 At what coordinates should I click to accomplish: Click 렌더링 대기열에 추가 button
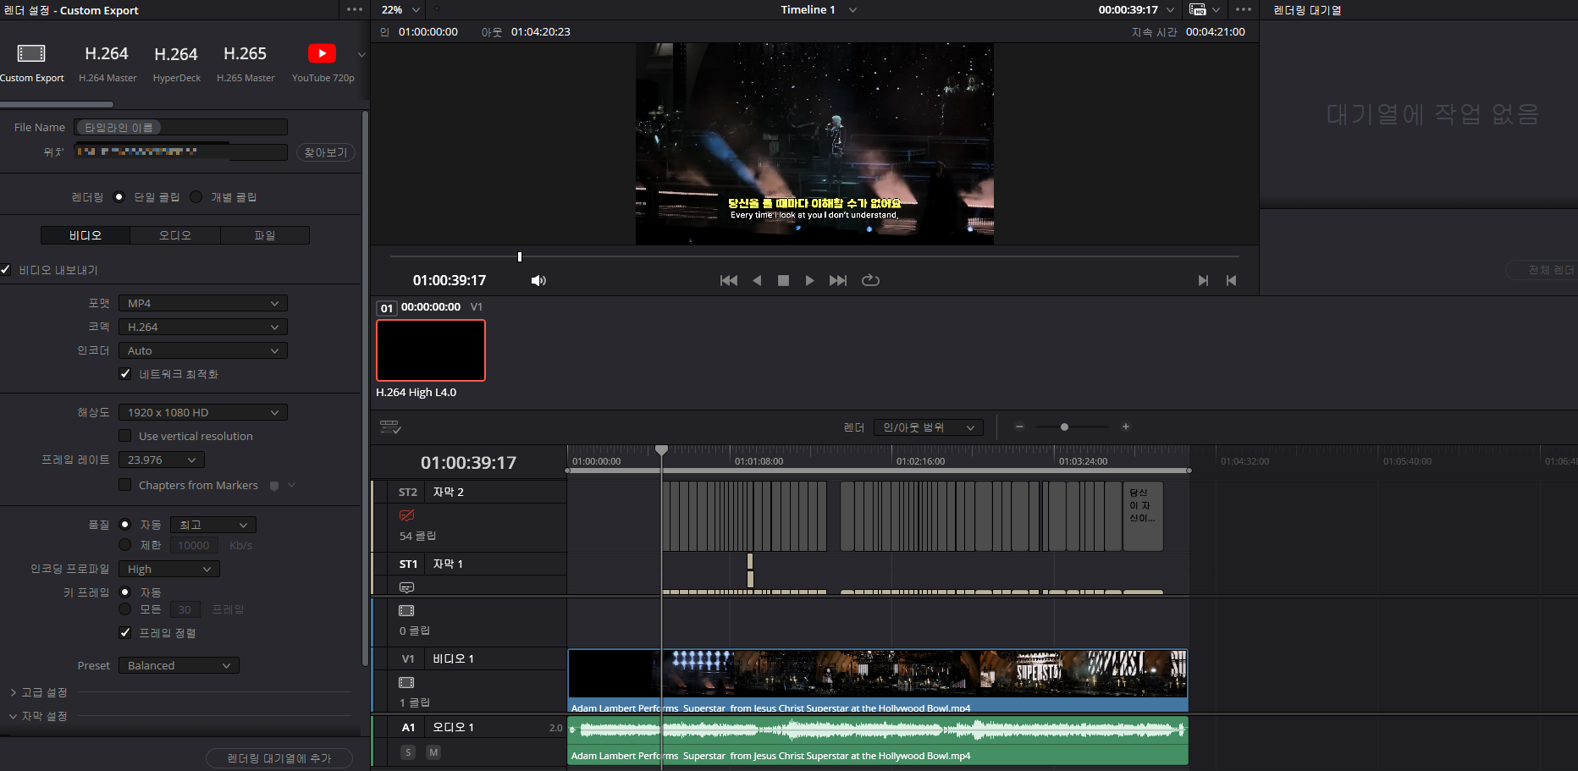[x=279, y=758]
